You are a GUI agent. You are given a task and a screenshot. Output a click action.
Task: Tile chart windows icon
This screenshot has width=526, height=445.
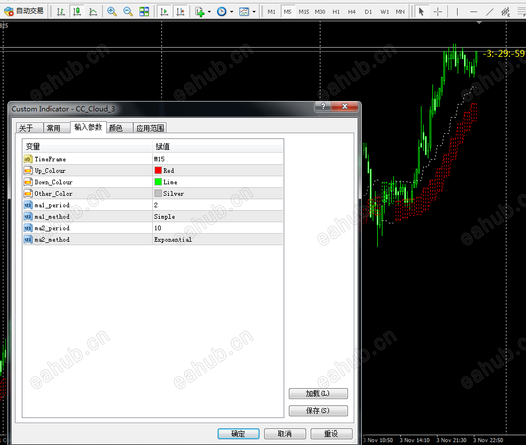[x=144, y=11]
